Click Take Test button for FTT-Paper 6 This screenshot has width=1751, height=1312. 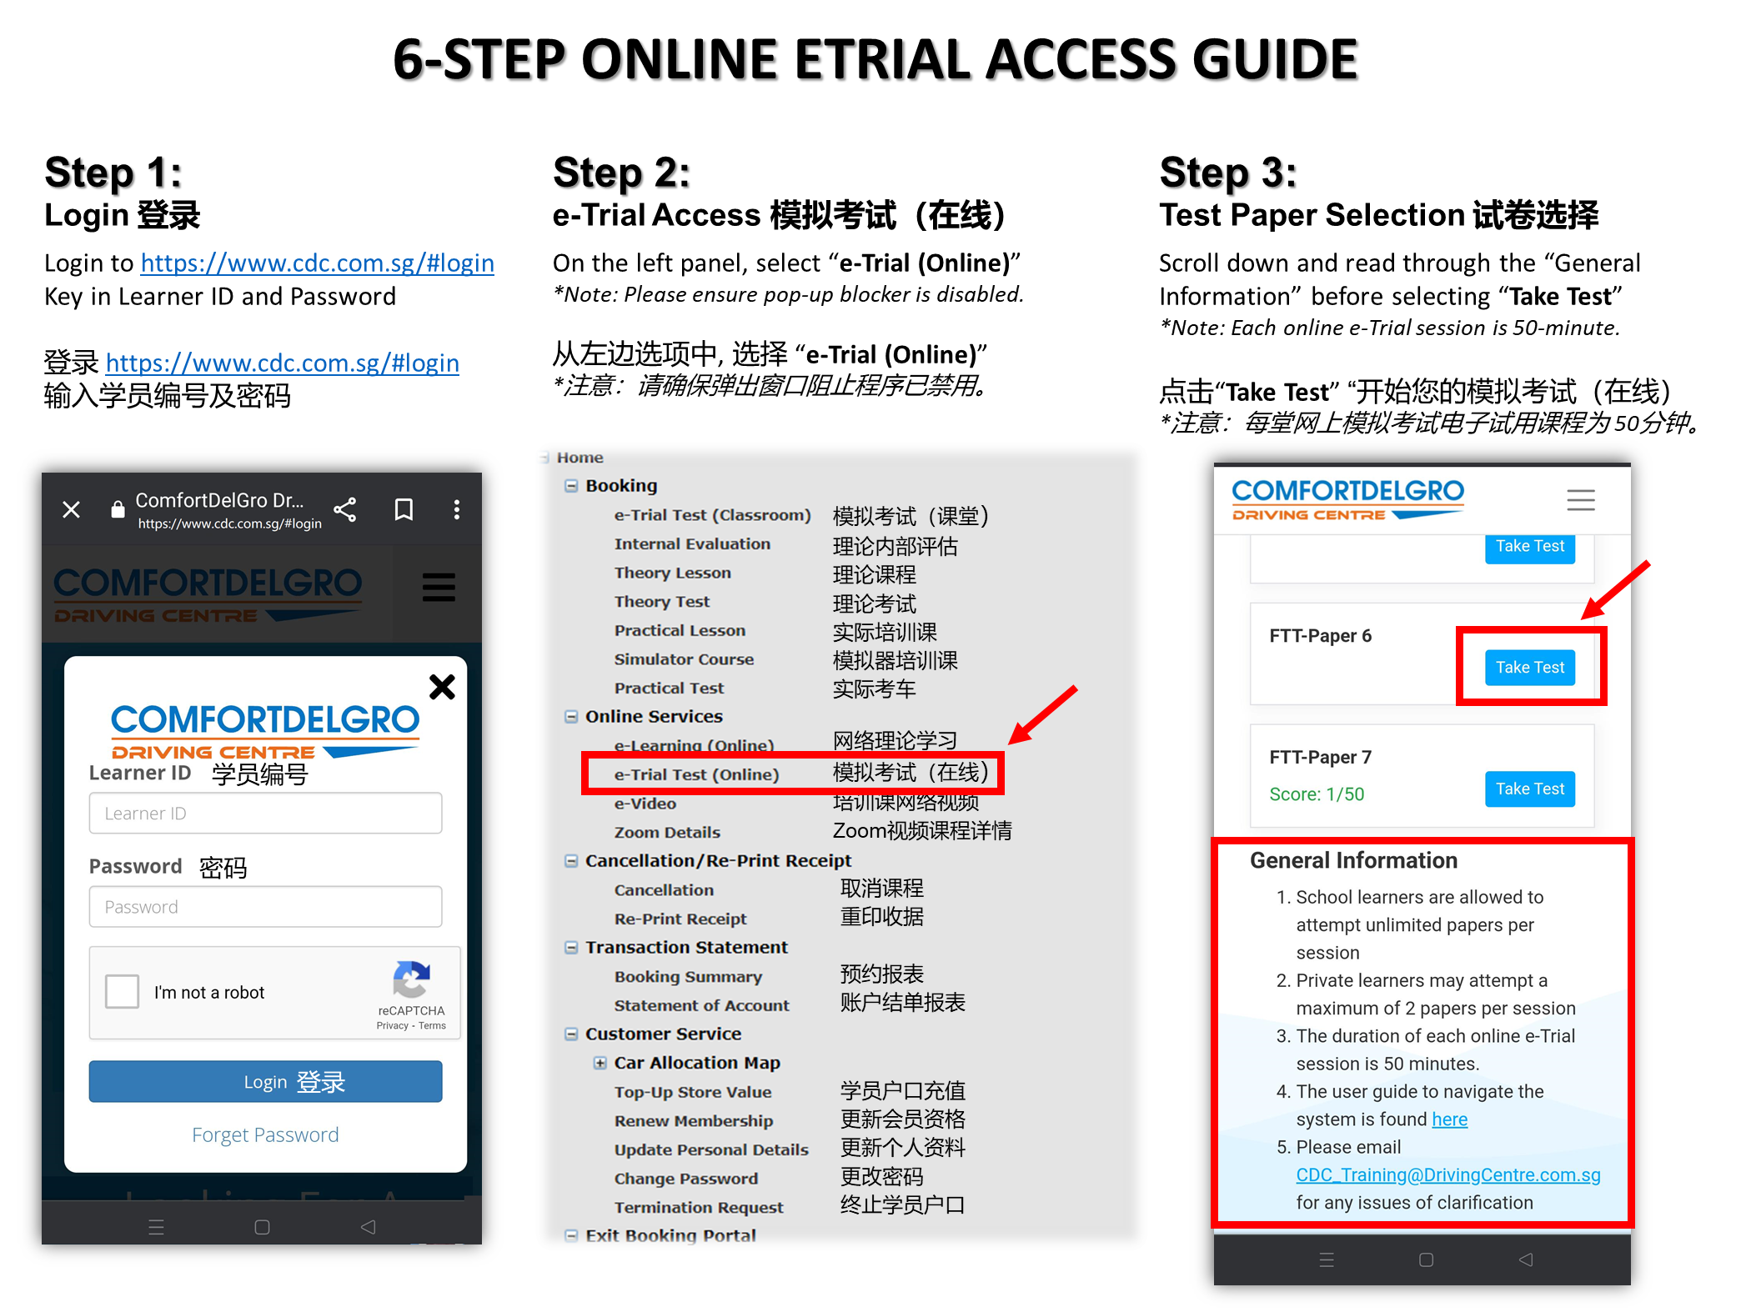[x=1529, y=666]
